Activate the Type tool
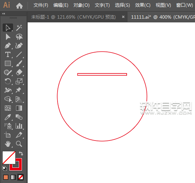The height and width of the screenshot is (183, 195). (x=8, y=54)
